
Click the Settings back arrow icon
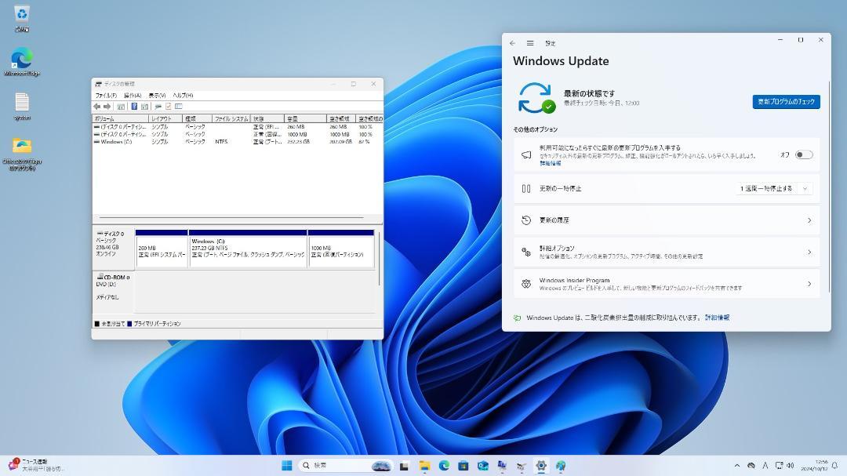pyautogui.click(x=512, y=43)
